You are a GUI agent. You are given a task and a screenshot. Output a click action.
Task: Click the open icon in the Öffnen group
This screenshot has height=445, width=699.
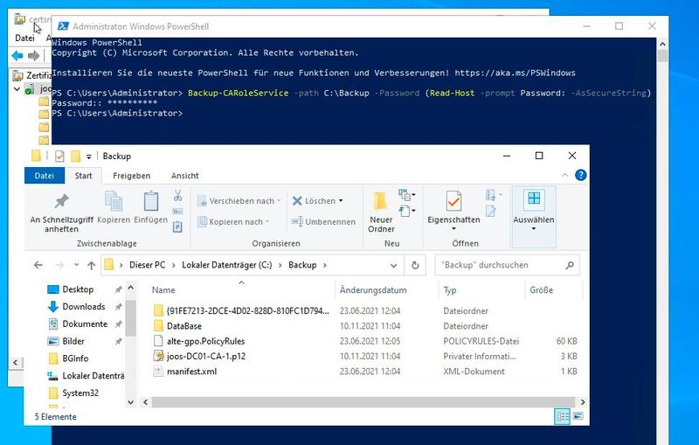tap(493, 195)
